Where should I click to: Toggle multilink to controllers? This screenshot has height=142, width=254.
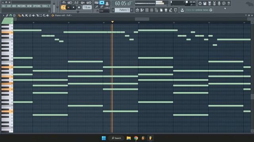(x=102, y=7)
